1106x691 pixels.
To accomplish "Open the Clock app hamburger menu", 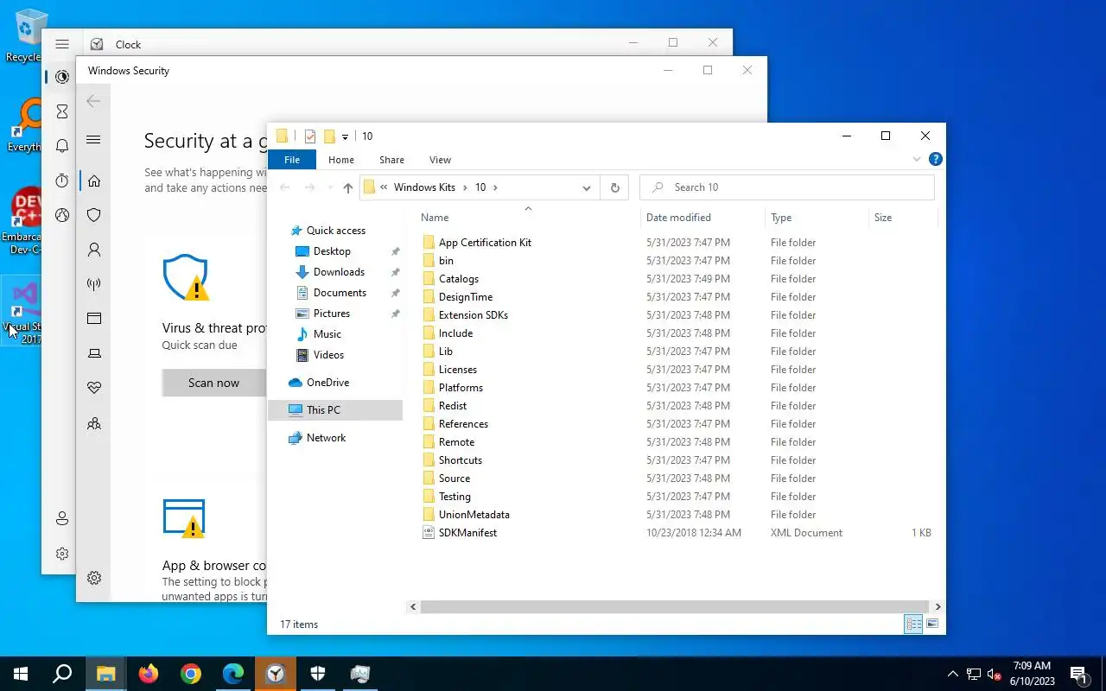I will pyautogui.click(x=62, y=44).
